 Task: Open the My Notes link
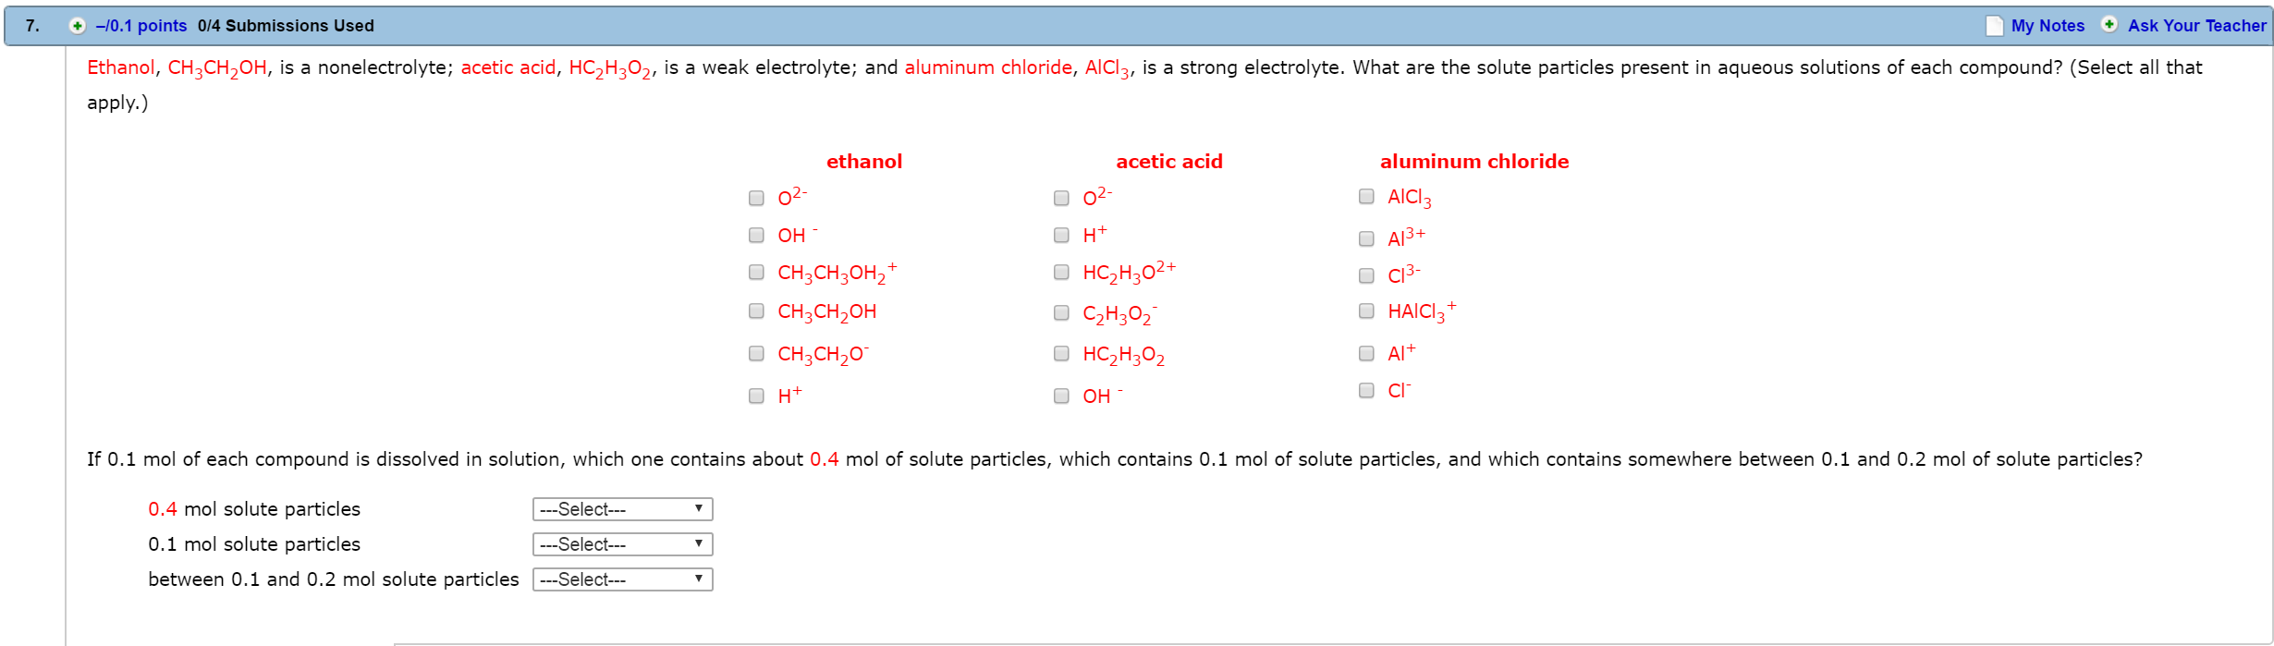tap(2048, 26)
